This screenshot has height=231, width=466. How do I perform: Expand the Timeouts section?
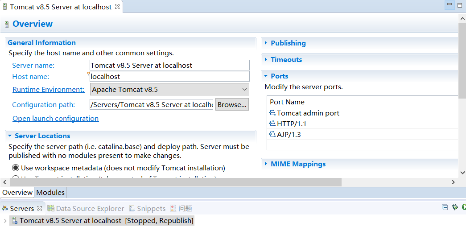266,59
